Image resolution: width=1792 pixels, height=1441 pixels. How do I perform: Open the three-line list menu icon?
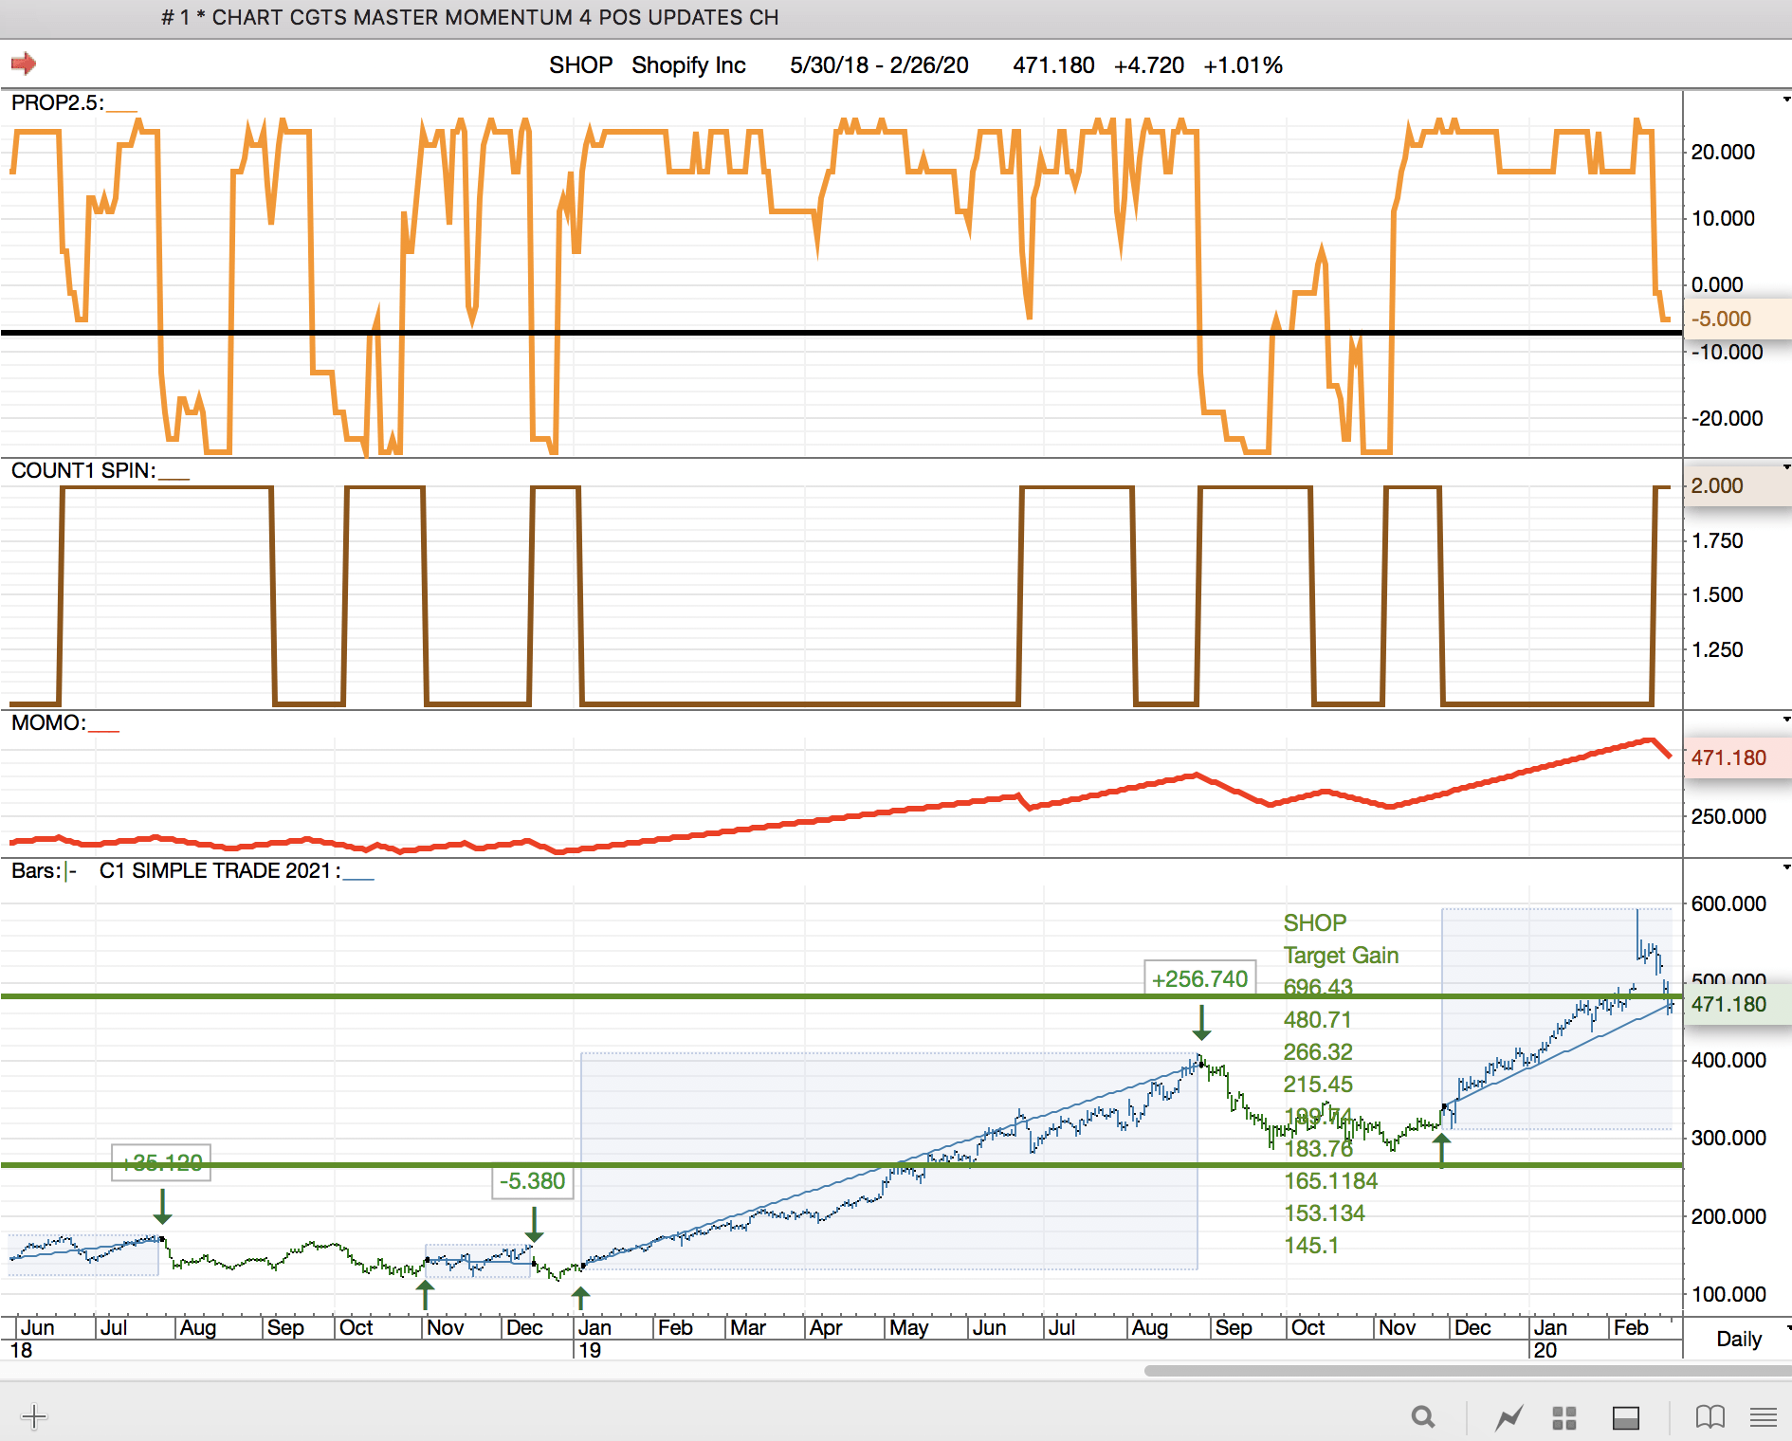tap(1764, 1417)
